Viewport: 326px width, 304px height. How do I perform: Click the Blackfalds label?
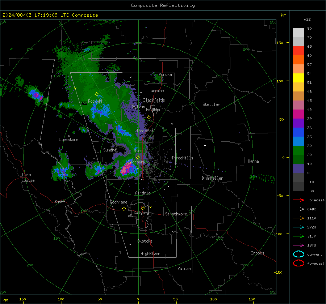(154, 100)
